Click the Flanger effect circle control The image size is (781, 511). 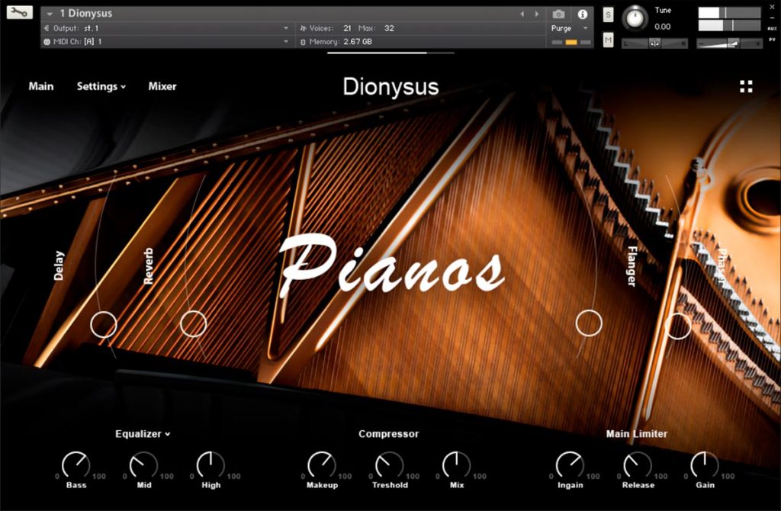click(589, 323)
